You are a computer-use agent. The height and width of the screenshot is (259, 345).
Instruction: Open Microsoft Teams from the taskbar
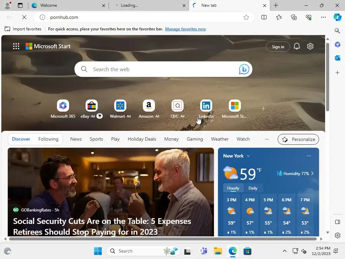[x=203, y=251]
